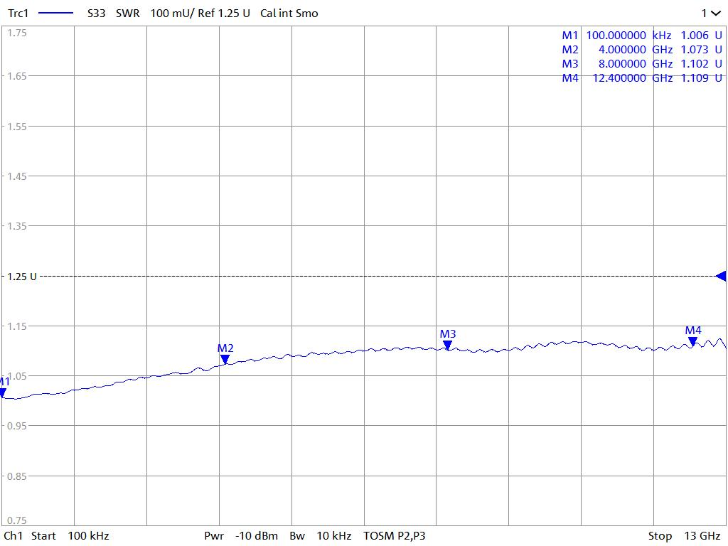
Task: Click the M4 12.4 GHz marker info row
Action: point(641,78)
